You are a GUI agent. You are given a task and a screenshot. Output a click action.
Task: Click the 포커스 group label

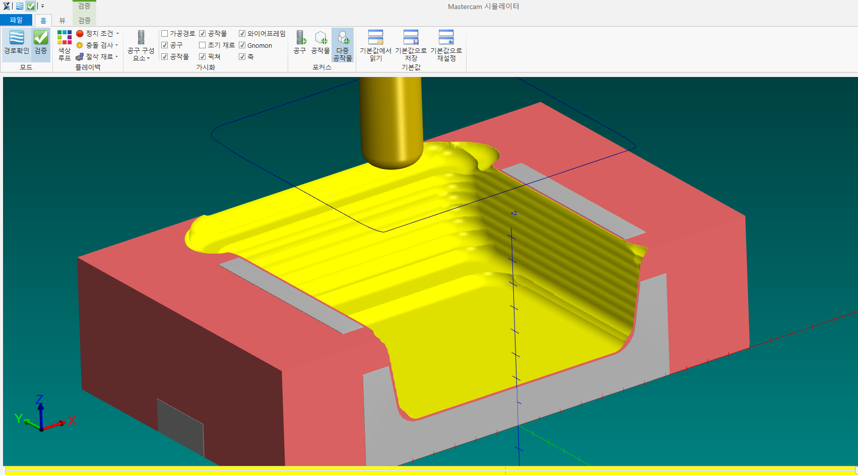pyautogui.click(x=322, y=67)
